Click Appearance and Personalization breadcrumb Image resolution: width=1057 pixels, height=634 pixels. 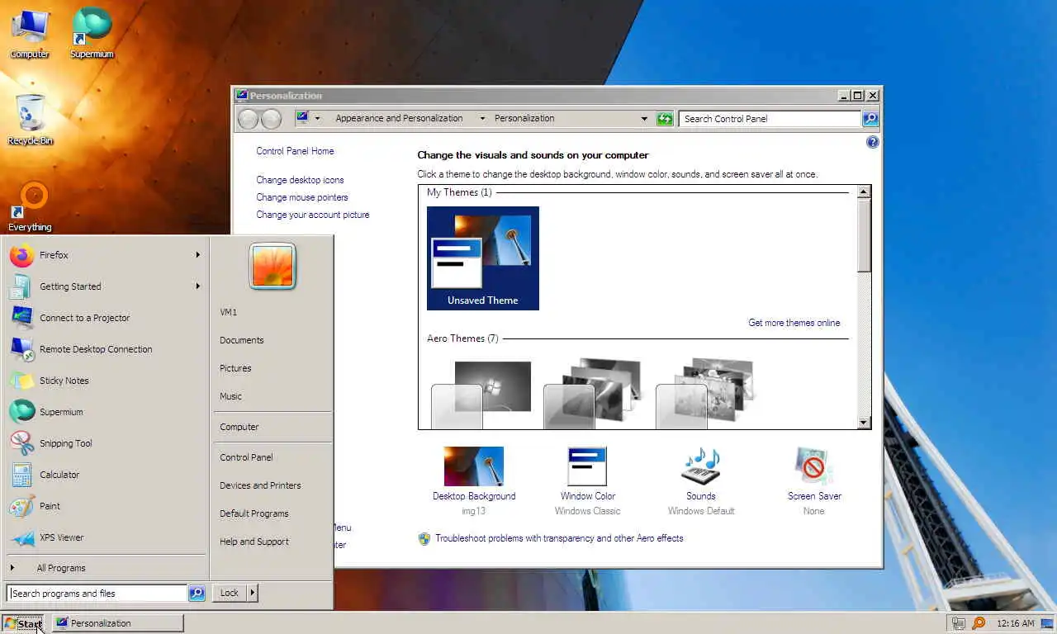(399, 119)
